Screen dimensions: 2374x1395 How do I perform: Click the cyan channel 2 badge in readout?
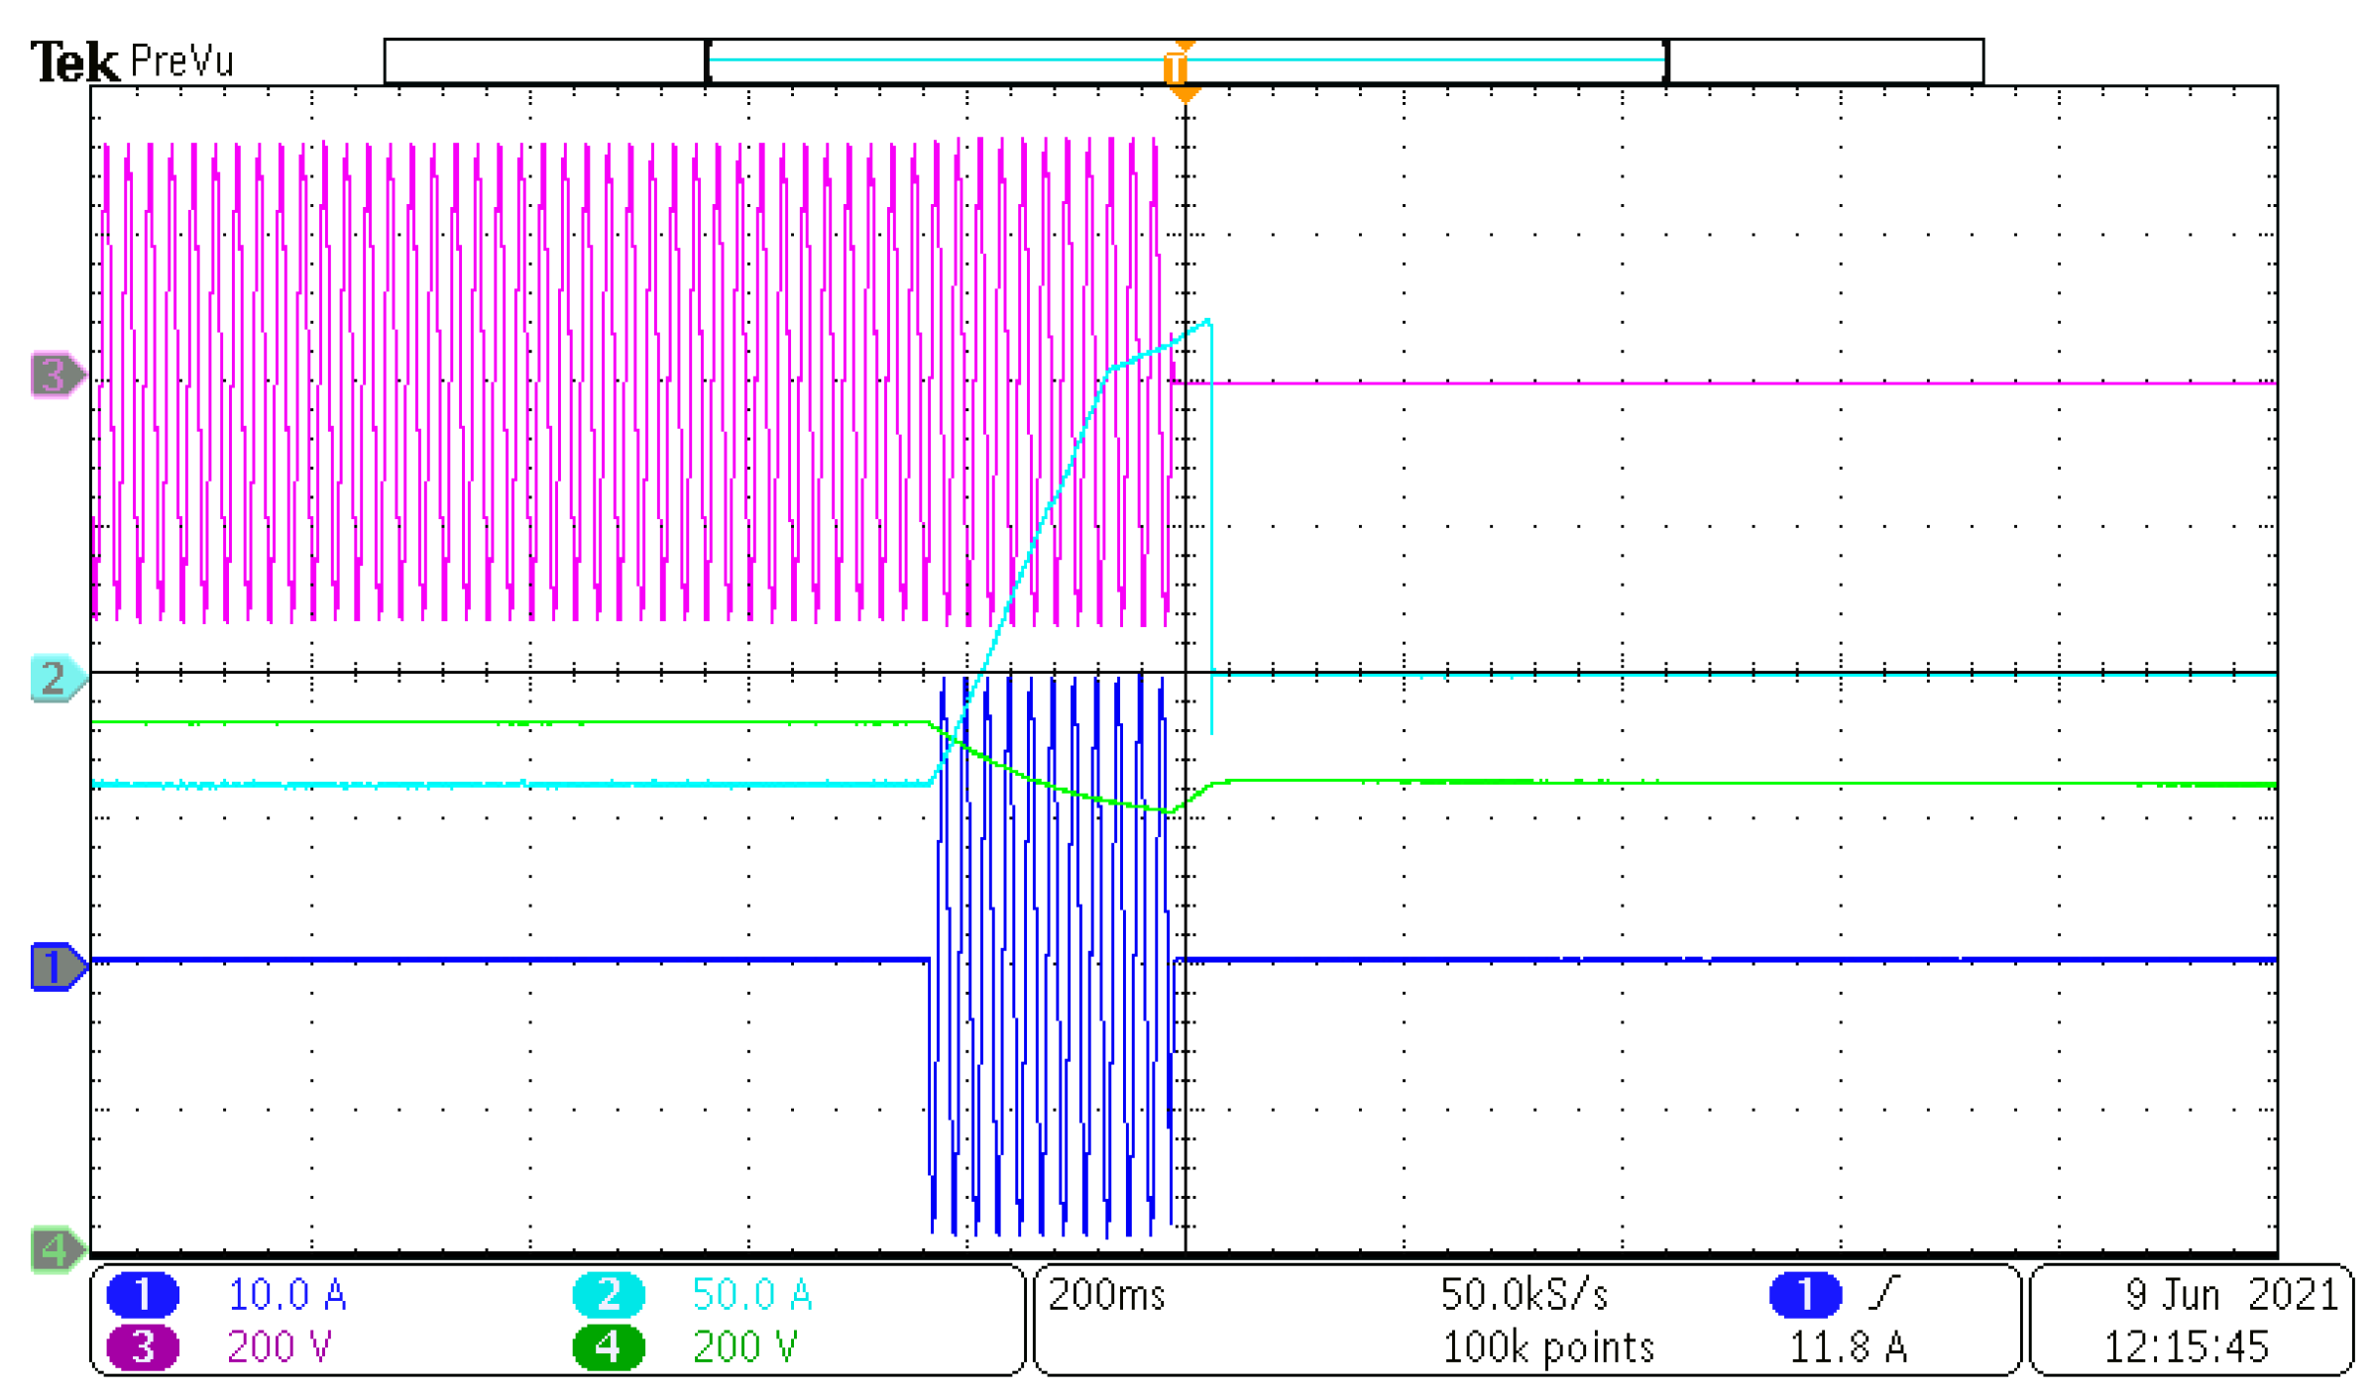pyautogui.click(x=609, y=1295)
